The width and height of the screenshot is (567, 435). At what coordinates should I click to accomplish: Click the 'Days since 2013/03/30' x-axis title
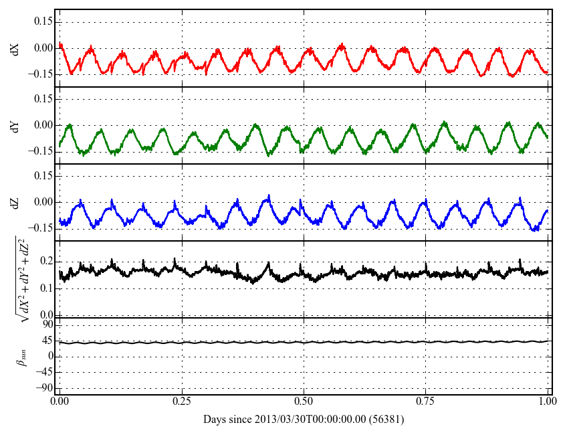coord(304,420)
